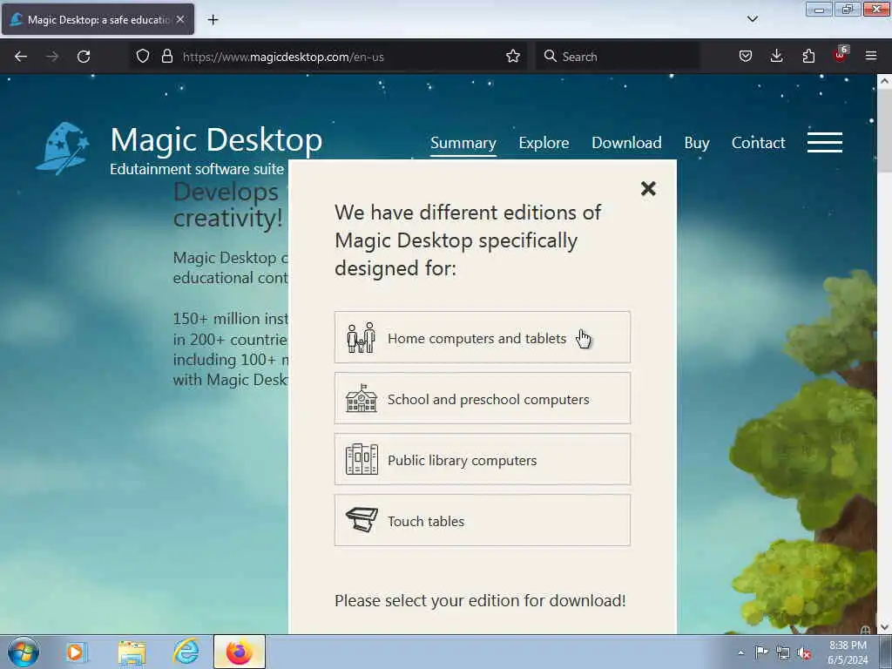Click the family icon for home edition

(x=362, y=338)
